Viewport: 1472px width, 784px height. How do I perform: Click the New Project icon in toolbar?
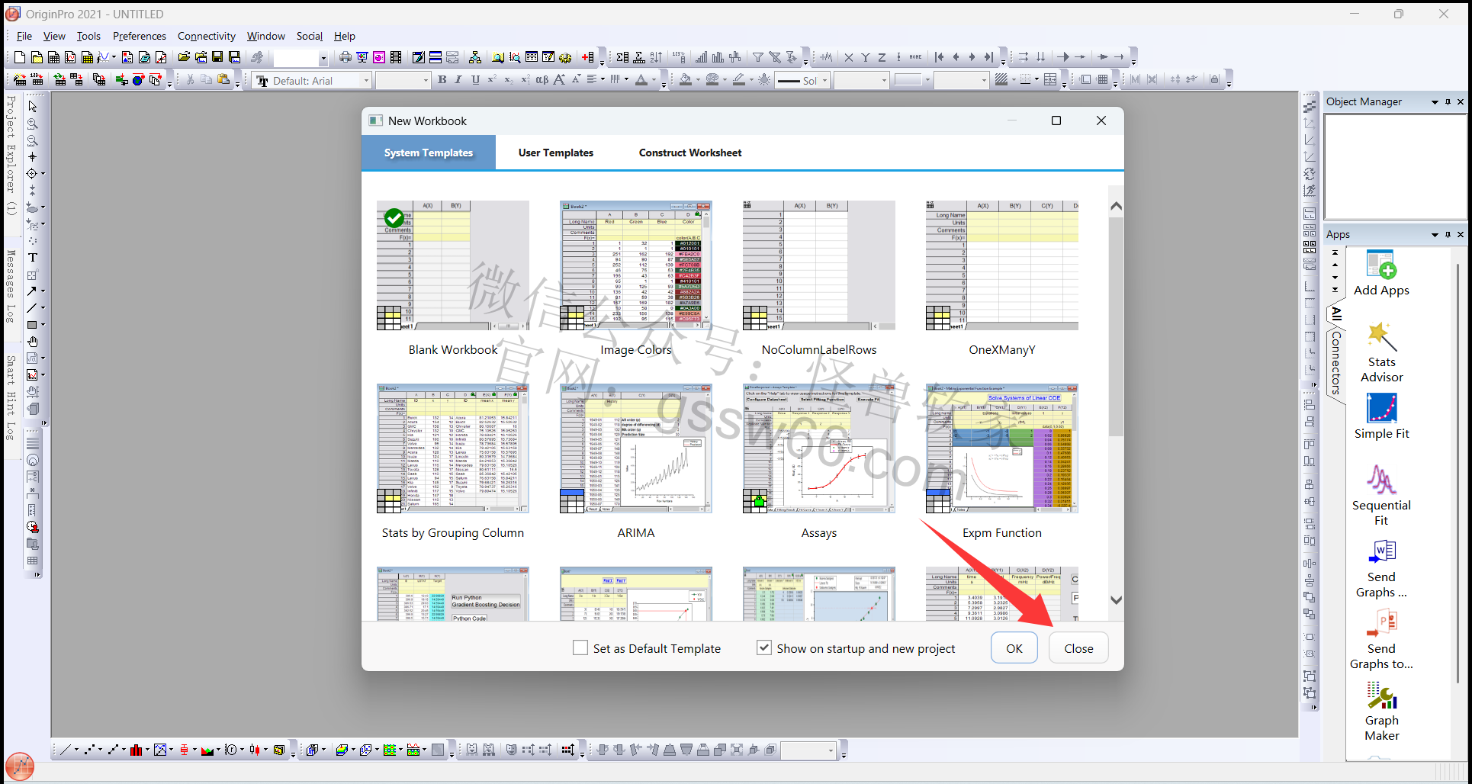(20, 57)
